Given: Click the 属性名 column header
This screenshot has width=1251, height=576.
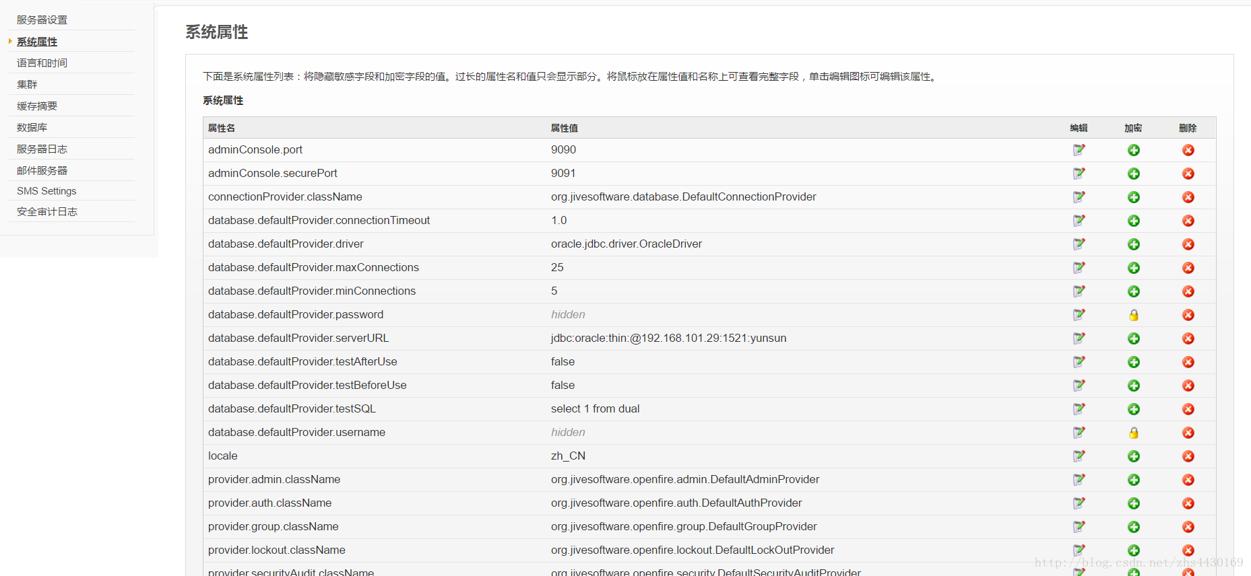Looking at the screenshot, I should coord(222,128).
